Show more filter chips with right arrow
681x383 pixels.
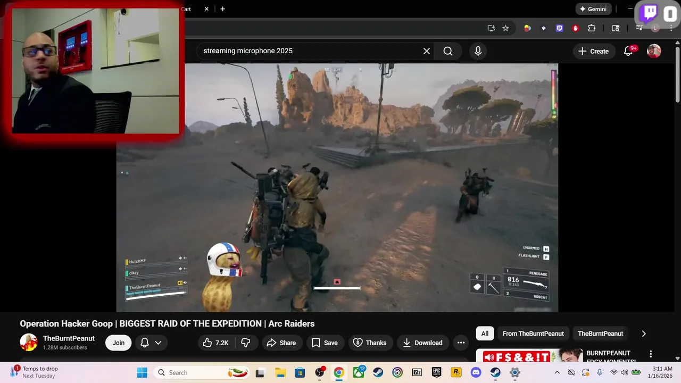pos(644,334)
